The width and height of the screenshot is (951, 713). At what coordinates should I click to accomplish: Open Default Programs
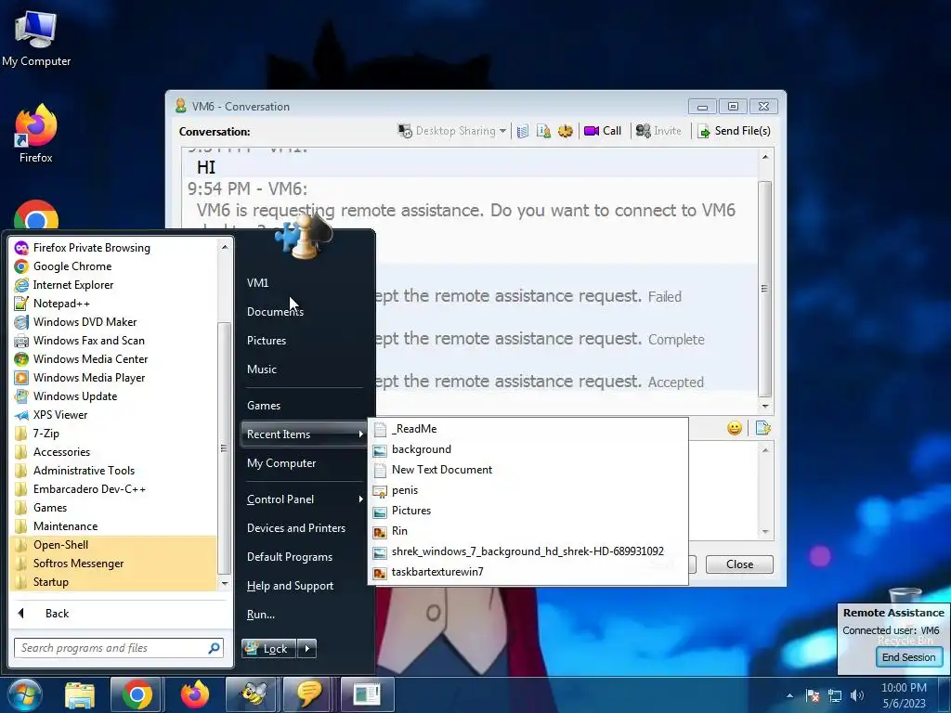(x=290, y=557)
